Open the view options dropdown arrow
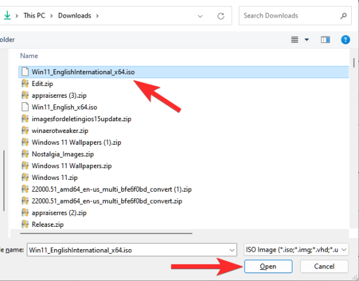Screen dimensions: 359x281 point(307,40)
